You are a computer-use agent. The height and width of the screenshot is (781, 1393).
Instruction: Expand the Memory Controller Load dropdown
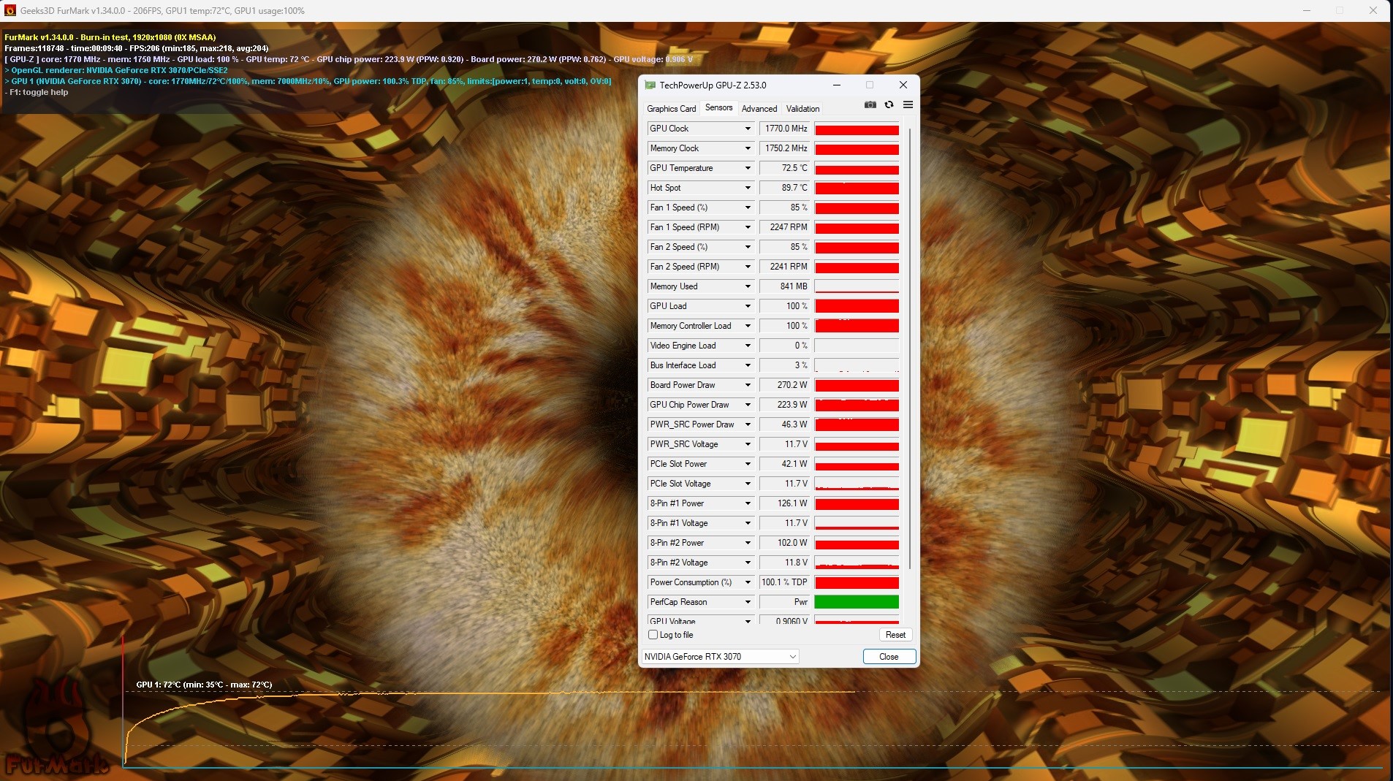pyautogui.click(x=748, y=326)
